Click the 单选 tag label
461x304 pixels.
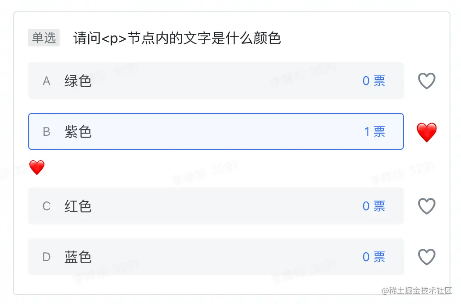coord(44,38)
